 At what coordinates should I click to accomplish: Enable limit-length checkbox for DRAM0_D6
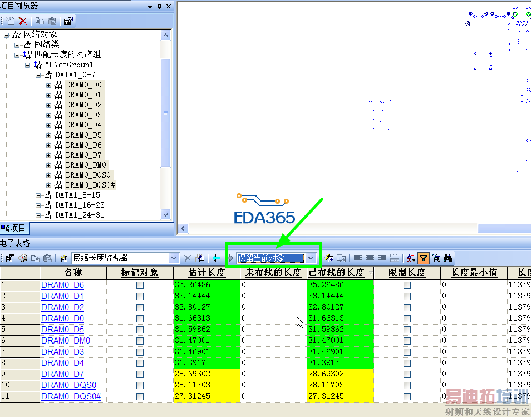click(x=407, y=285)
